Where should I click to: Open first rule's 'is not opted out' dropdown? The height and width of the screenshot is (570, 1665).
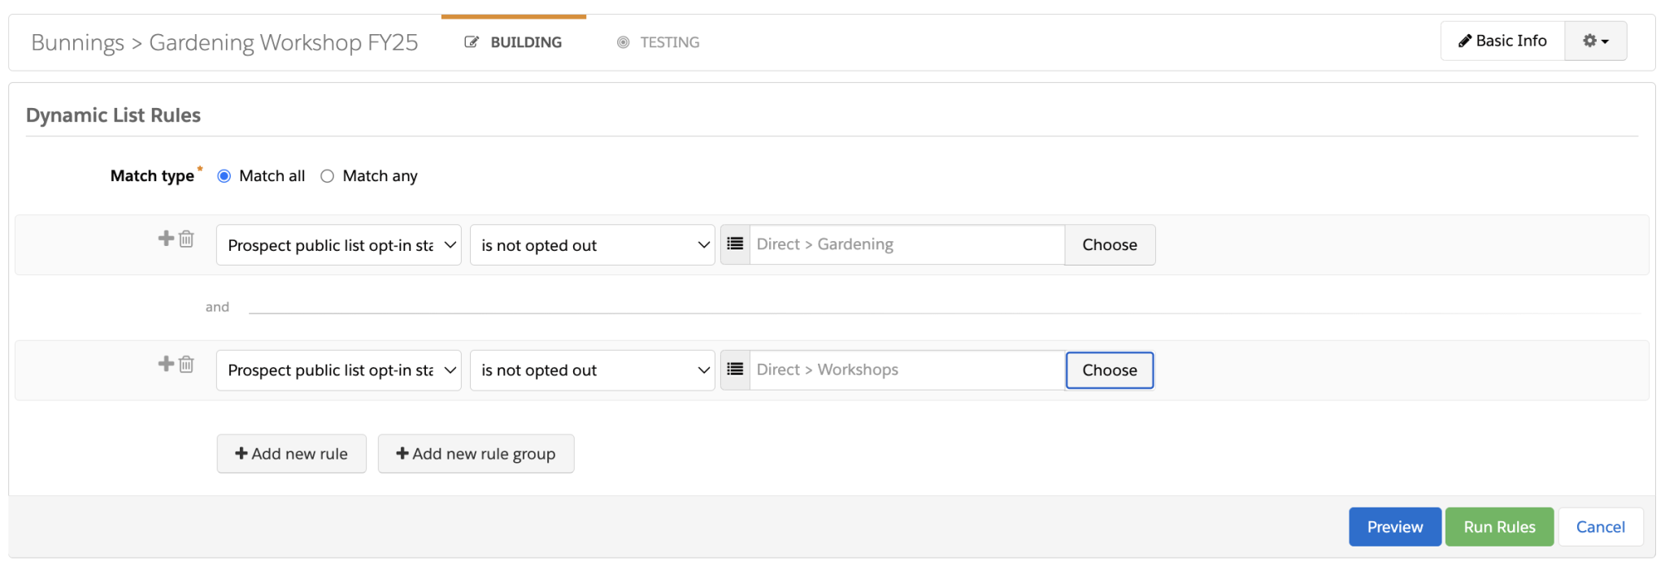coord(592,245)
